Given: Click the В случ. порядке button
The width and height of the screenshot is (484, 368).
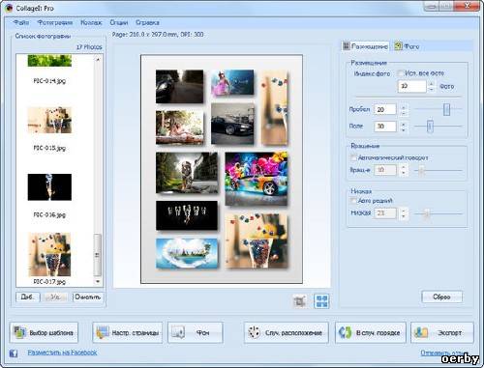Looking at the screenshot, I should coord(371,332).
